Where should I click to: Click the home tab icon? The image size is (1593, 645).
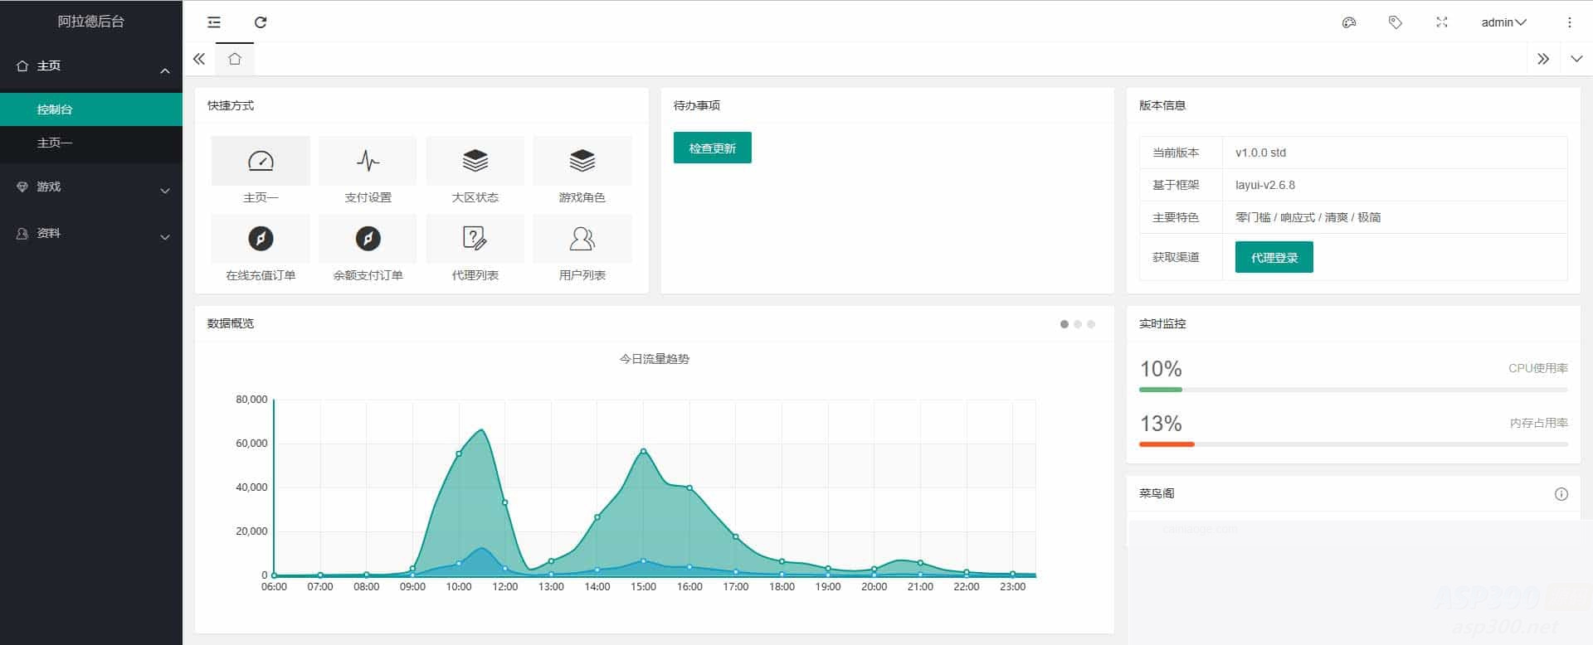235,59
